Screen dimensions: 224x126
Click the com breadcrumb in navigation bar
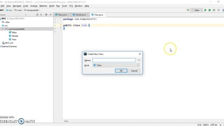(18, 10)
